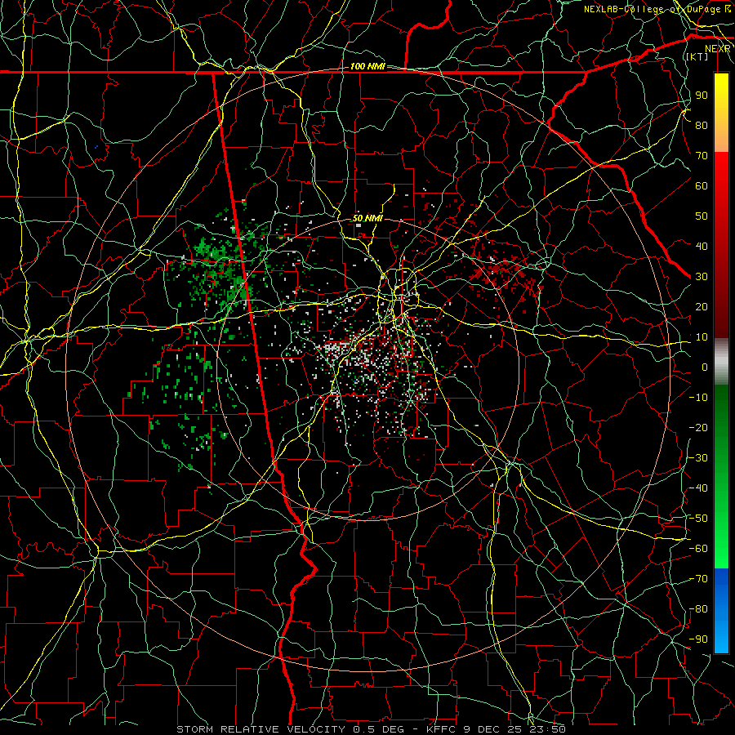The height and width of the screenshot is (735, 735).
Task: Click the 0 value on the velocity scale
Action: tap(705, 367)
